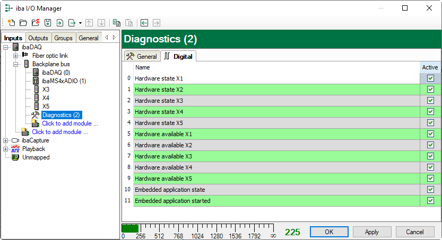Image resolution: width=442 pixels, height=240 pixels.
Task: Switch to the Groups tab
Action: 64,38
